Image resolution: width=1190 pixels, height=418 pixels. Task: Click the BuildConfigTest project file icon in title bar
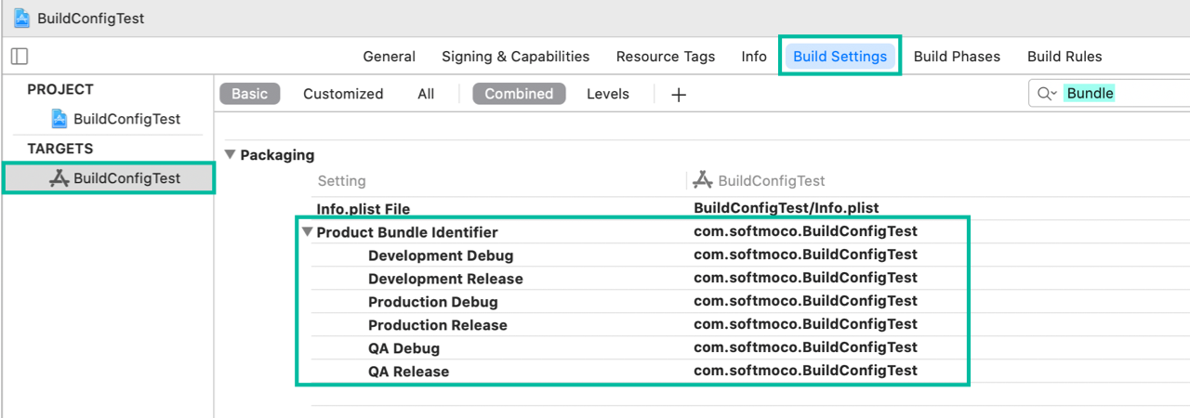pos(21,18)
